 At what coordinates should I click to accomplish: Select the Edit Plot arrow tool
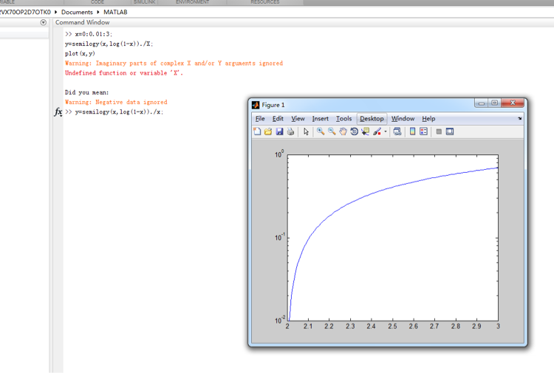point(306,131)
